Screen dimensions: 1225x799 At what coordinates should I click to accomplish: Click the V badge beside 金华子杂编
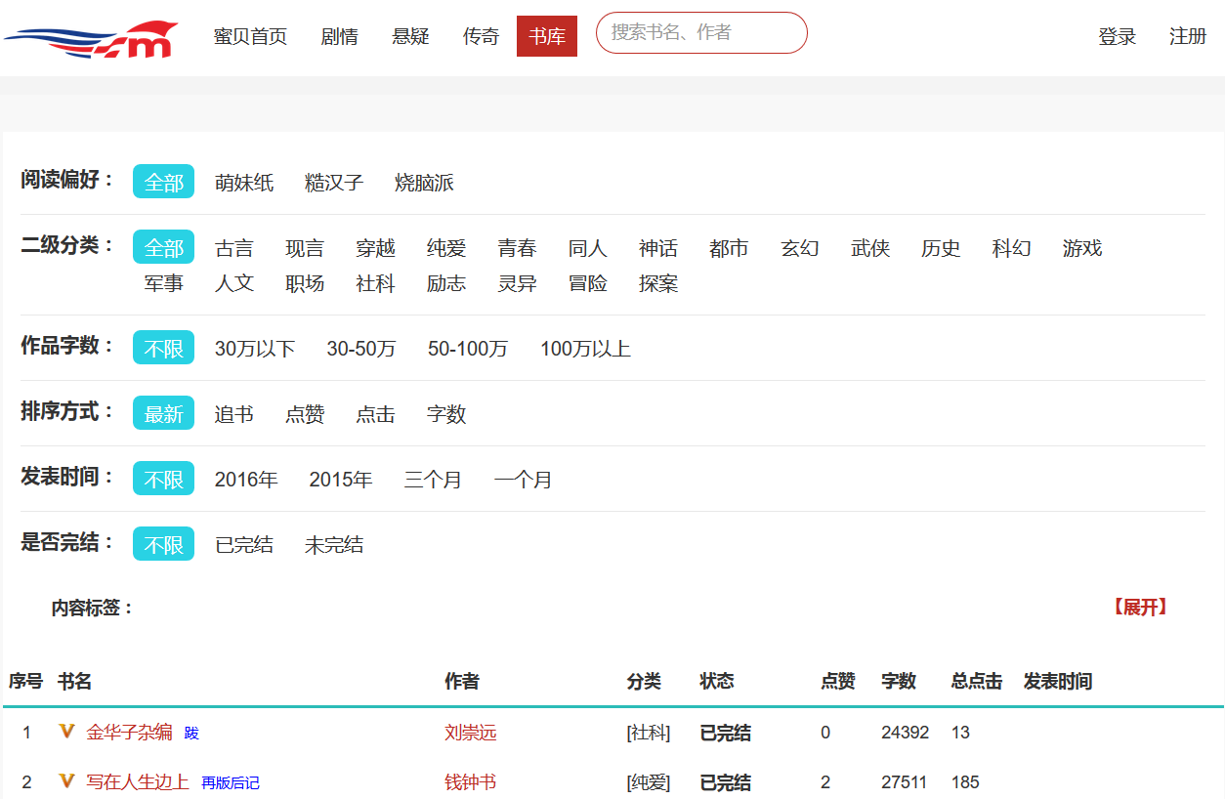(66, 732)
